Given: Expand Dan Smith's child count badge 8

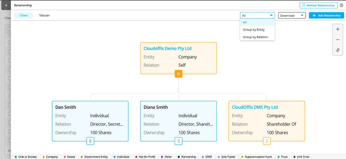Looking at the screenshot, I should [90, 141].
